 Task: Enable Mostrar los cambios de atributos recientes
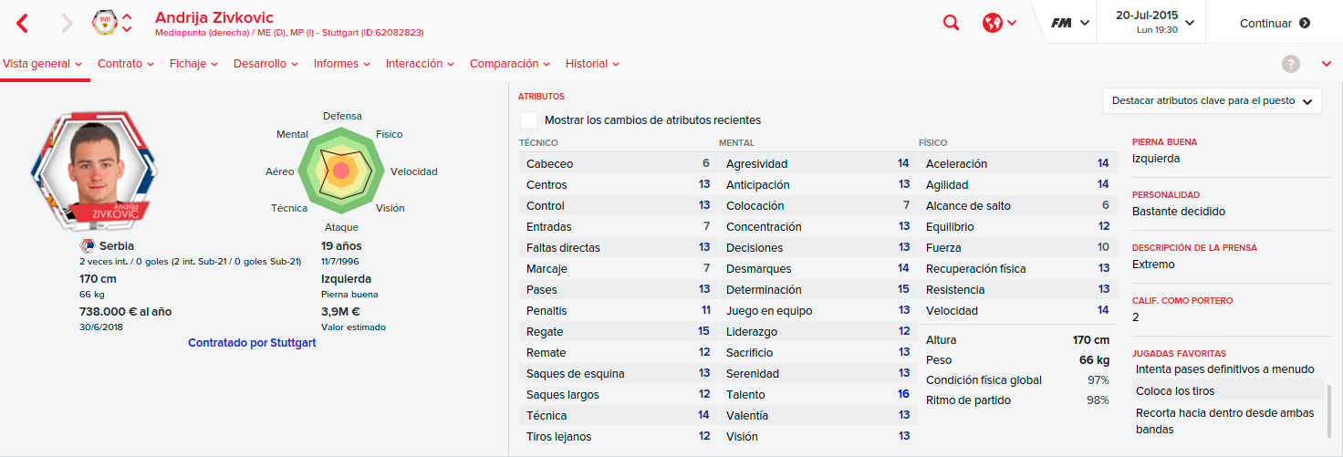(529, 120)
